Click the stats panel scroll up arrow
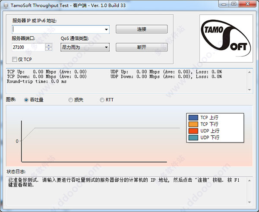Image resolution: width=259 pixels, height=212 pixels. coord(250,72)
